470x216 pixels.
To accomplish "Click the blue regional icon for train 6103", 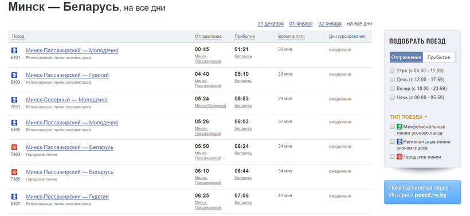I will [x=14, y=75].
